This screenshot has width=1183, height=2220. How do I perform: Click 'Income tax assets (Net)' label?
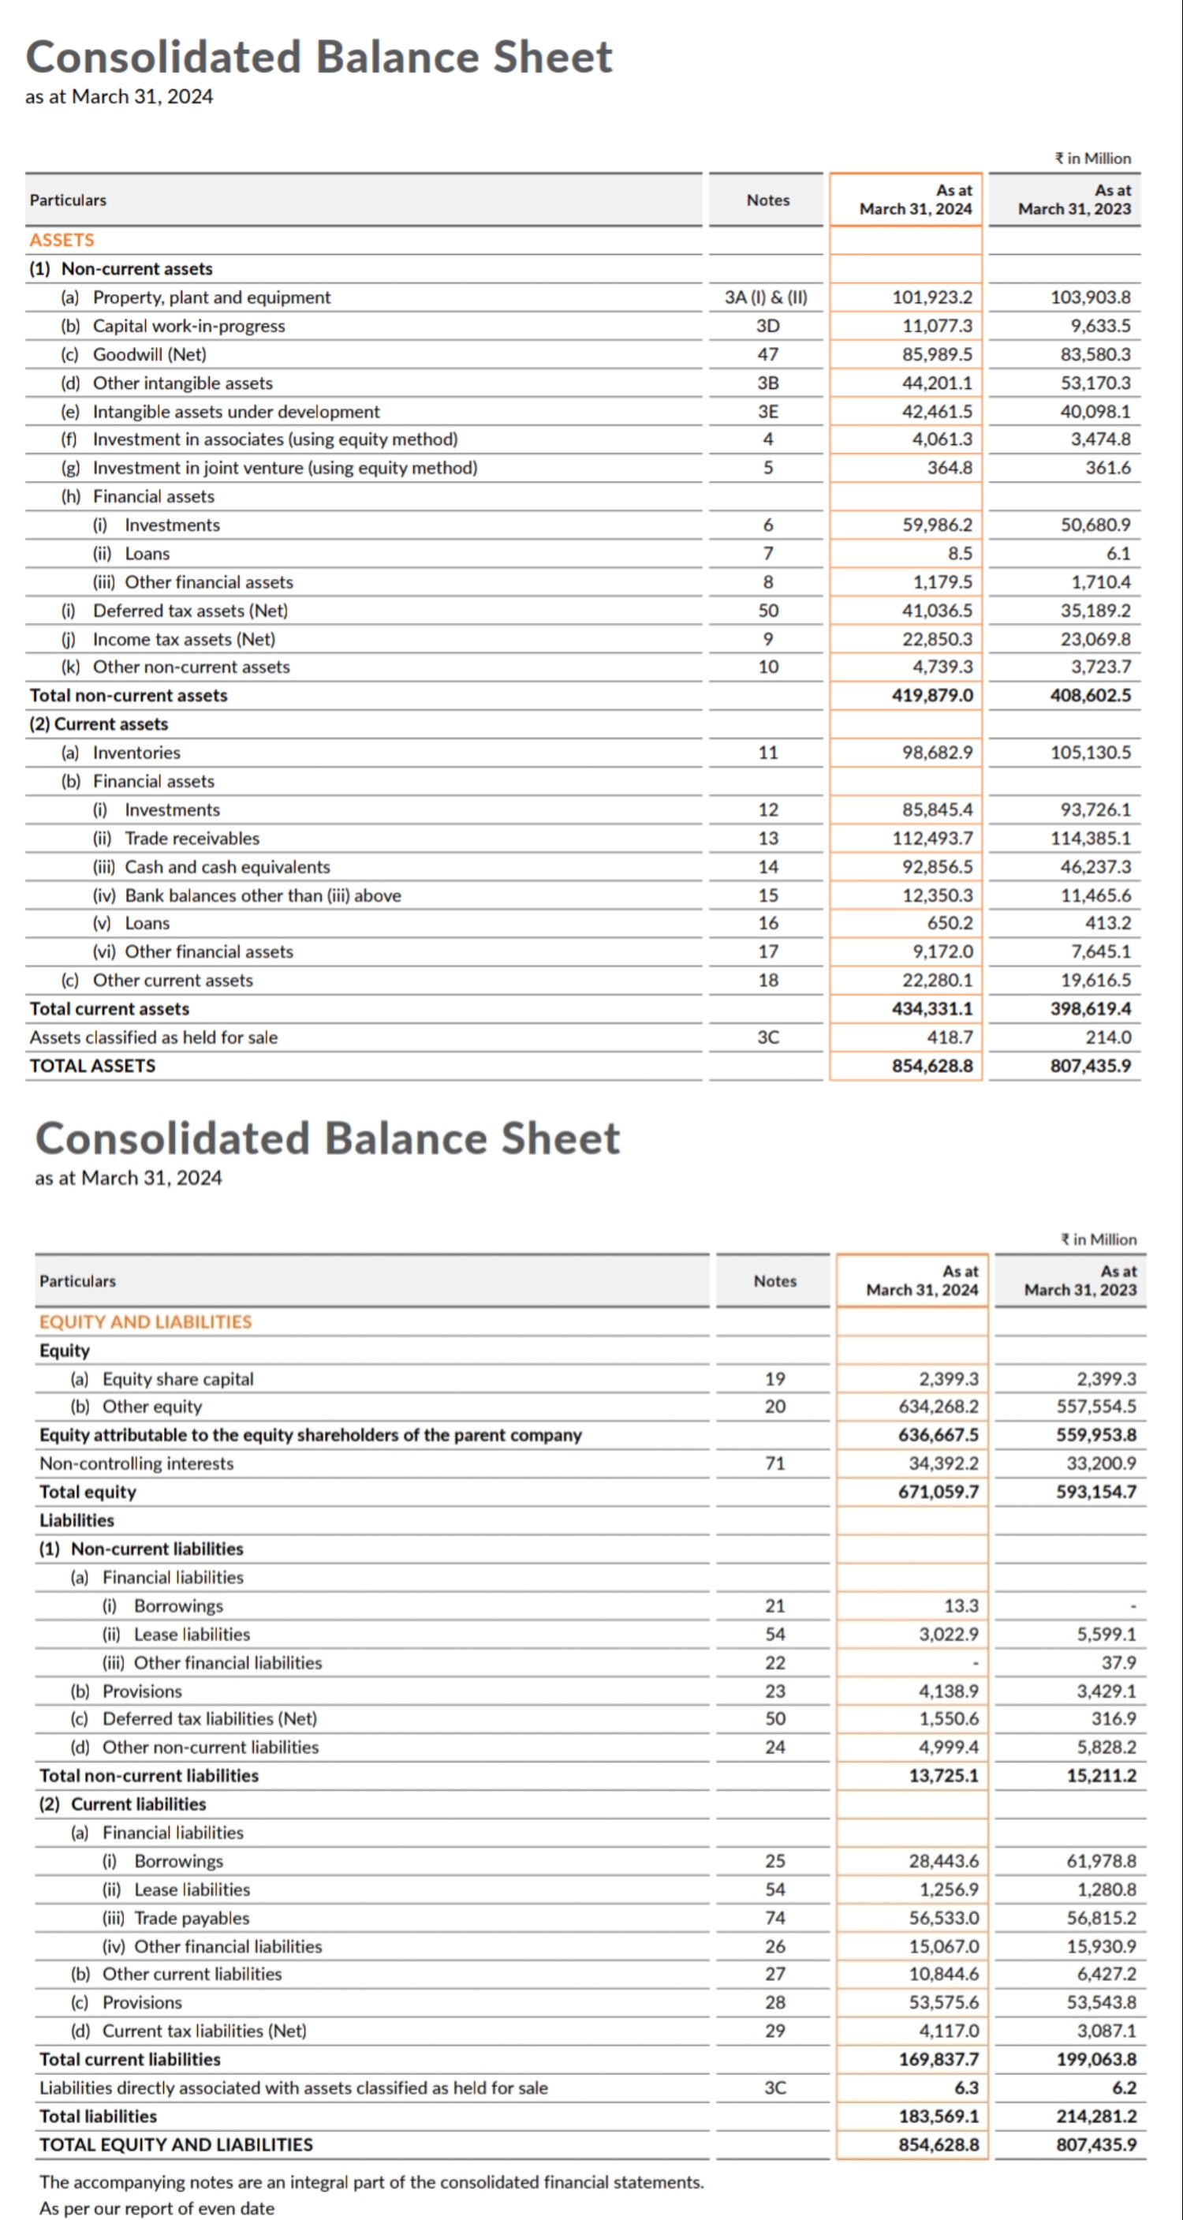click(x=185, y=640)
